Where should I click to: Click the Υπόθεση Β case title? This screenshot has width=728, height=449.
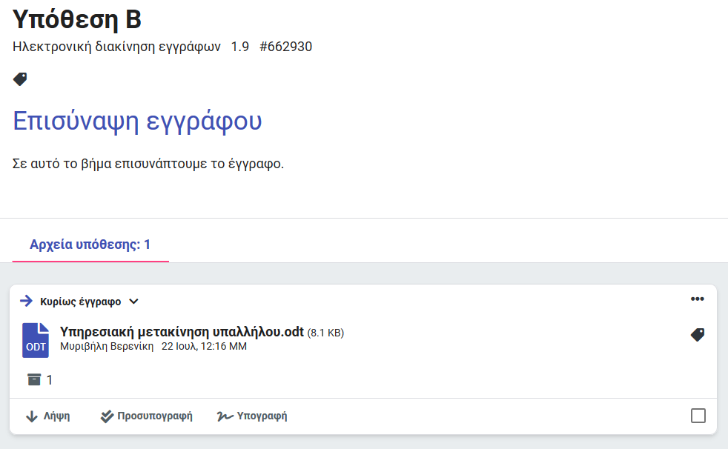pos(76,19)
